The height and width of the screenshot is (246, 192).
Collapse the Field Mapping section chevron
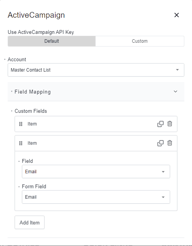click(x=175, y=92)
